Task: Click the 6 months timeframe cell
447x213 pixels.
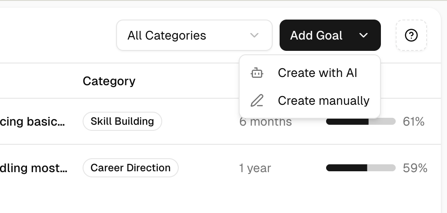Action: (266, 122)
